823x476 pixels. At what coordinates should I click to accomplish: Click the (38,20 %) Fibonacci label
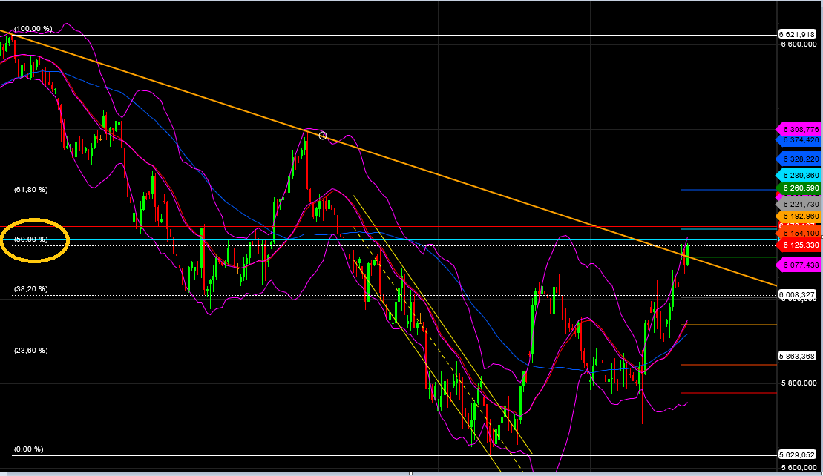point(31,289)
